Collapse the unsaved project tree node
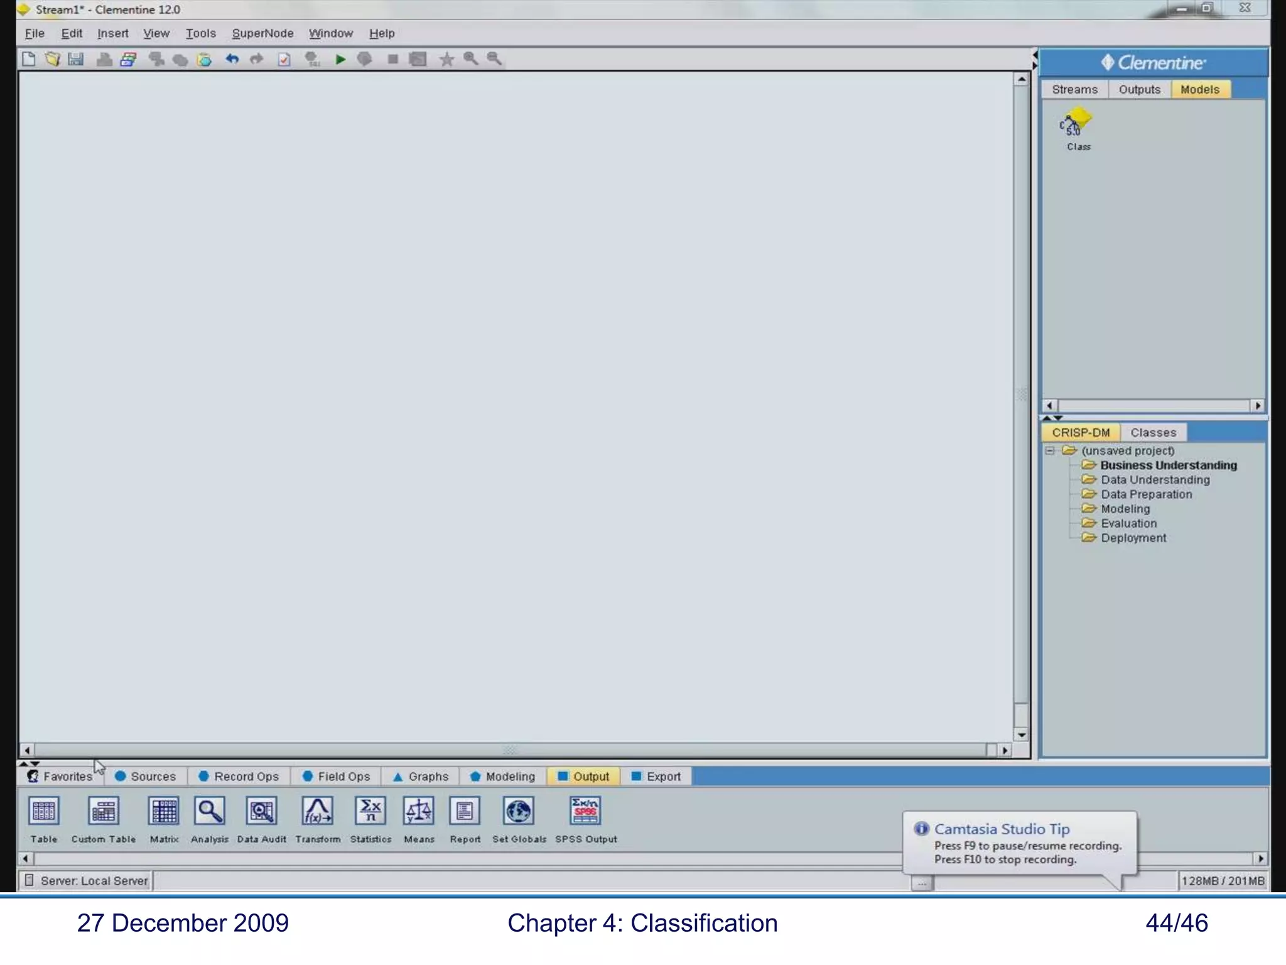The height and width of the screenshot is (965, 1286). tap(1050, 451)
